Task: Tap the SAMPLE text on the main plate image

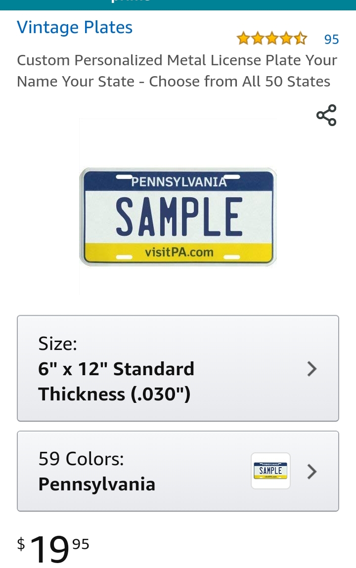Action: coord(178,217)
